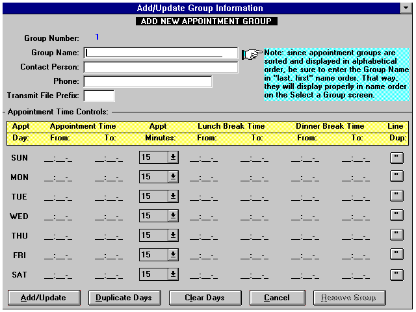Open the window control menu in title bar
416x312 pixels.
(x=408, y=8)
